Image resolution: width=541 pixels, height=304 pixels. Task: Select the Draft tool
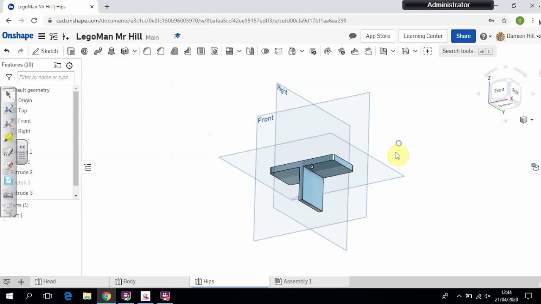point(174,51)
